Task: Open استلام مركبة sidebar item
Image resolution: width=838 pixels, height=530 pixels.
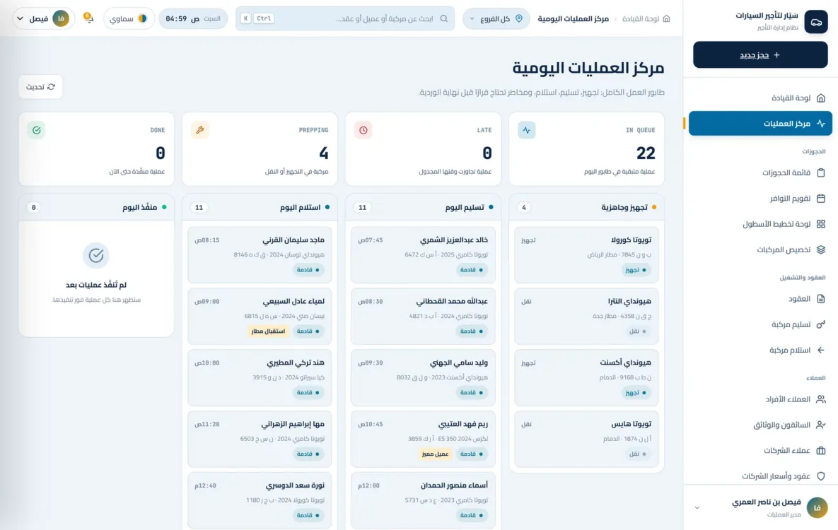Action: [760, 350]
